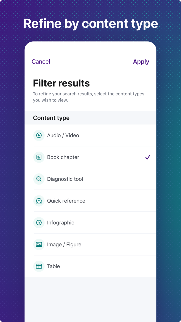Click the Audio / Video play icon
The height and width of the screenshot is (322, 181).
coord(39,135)
